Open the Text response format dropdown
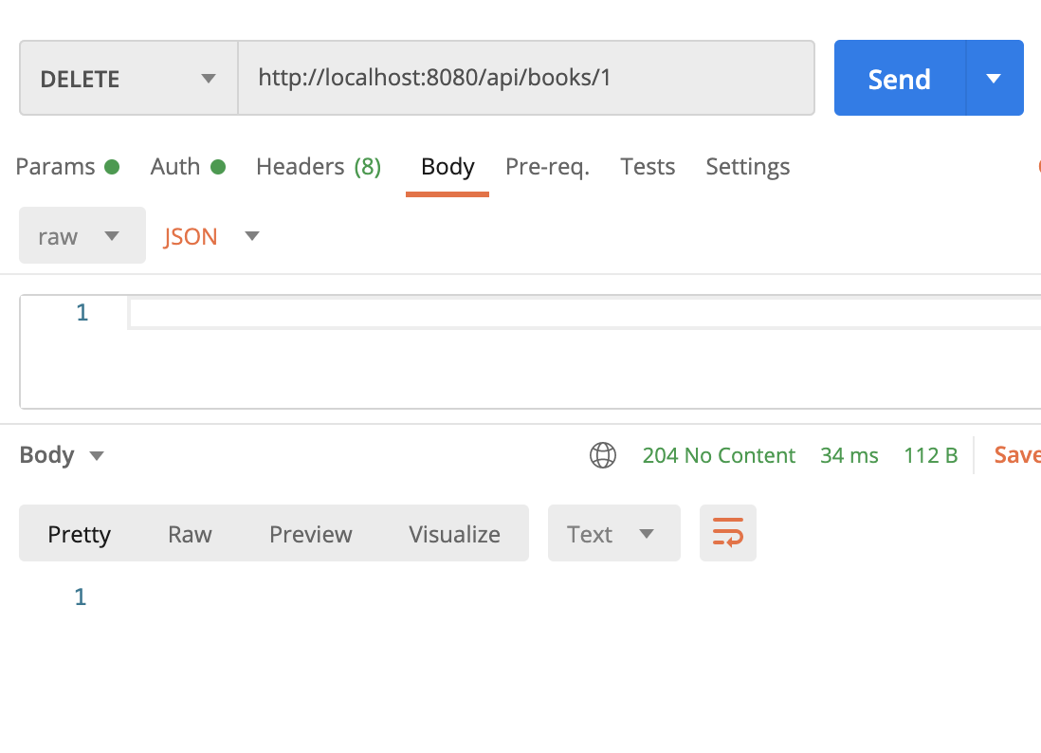1041x753 pixels. click(614, 533)
